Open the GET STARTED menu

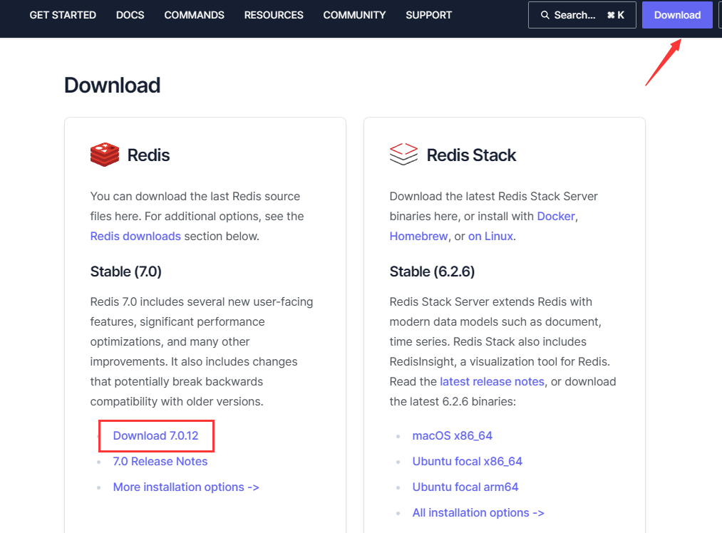[x=63, y=15]
